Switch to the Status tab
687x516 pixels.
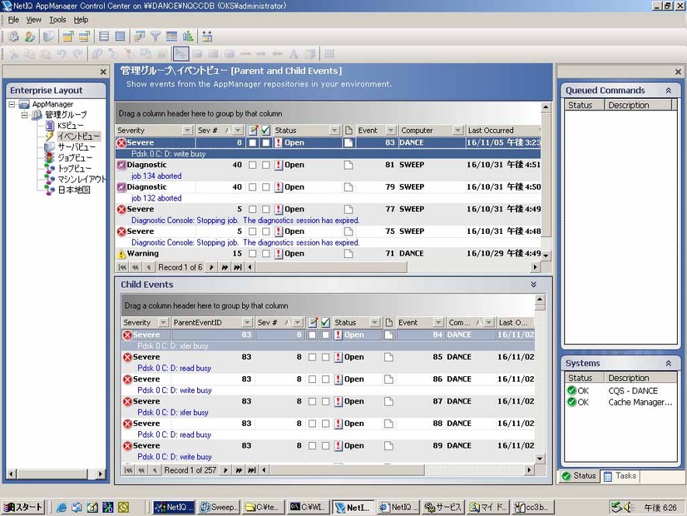[x=579, y=476]
